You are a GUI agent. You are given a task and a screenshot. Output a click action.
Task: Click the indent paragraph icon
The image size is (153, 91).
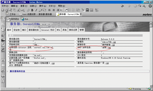[x=61, y=10]
